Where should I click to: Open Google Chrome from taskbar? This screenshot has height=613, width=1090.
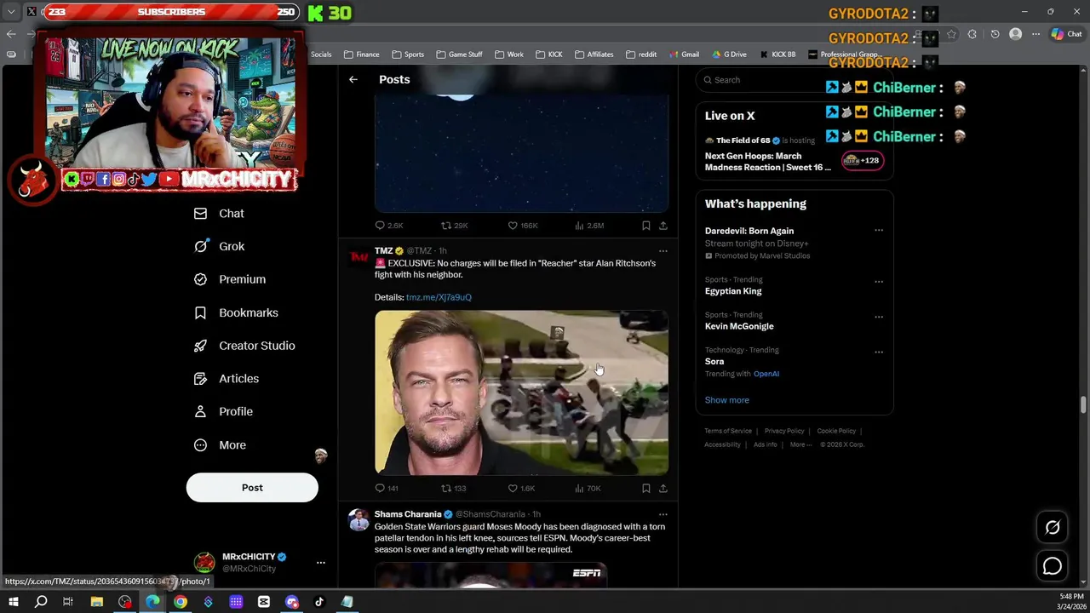click(x=181, y=602)
